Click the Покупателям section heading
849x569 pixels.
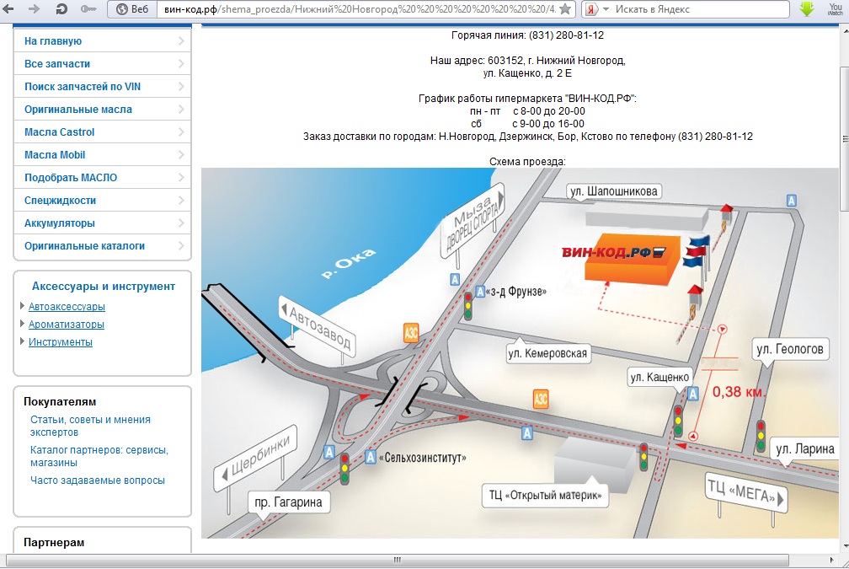point(60,401)
